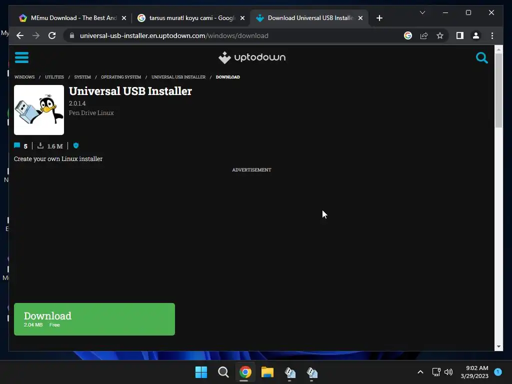
Task: Click the network tray icon
Action: (x=436, y=372)
